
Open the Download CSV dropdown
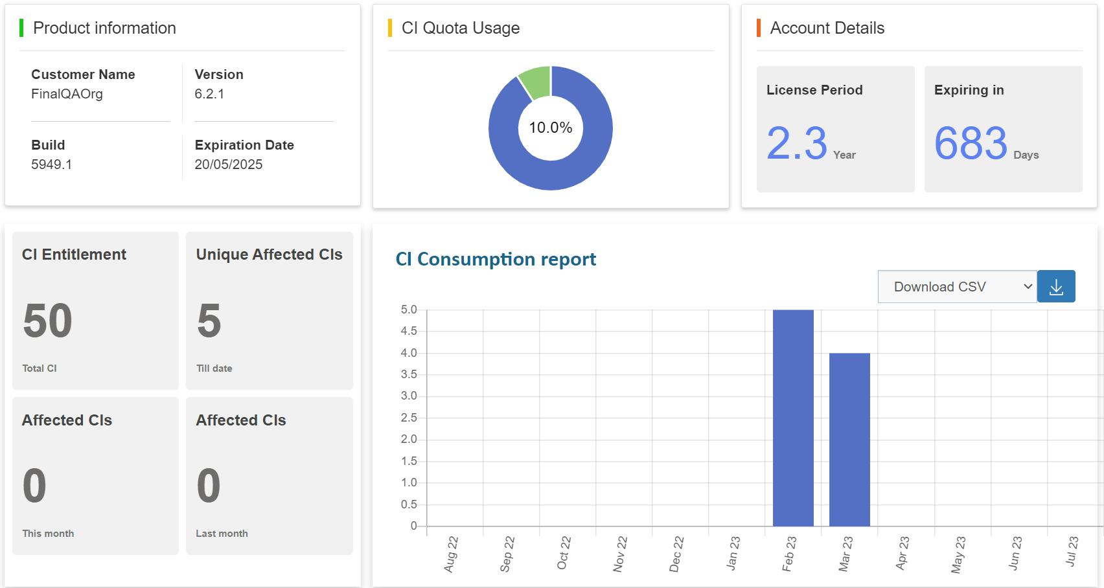pos(958,286)
